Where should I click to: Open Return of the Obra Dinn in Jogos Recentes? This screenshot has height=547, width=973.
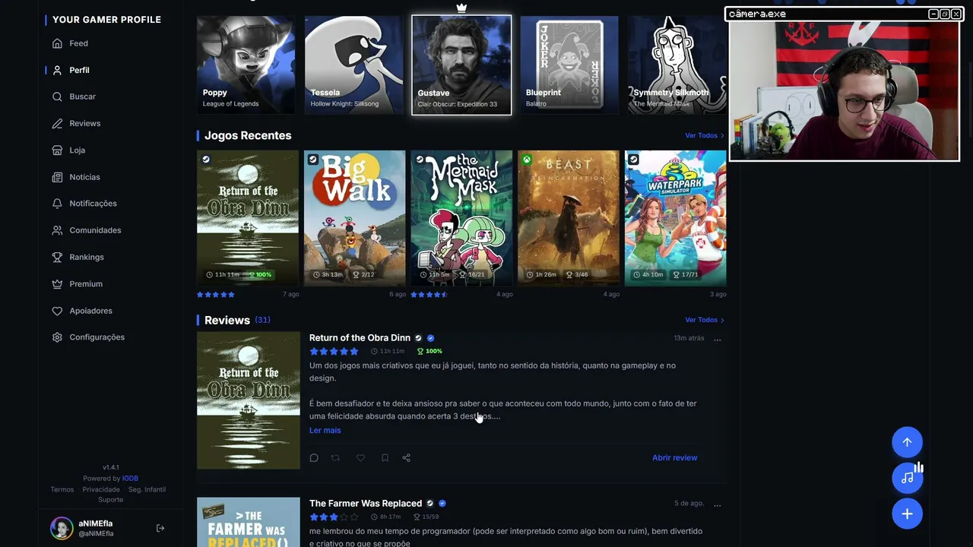tap(248, 218)
